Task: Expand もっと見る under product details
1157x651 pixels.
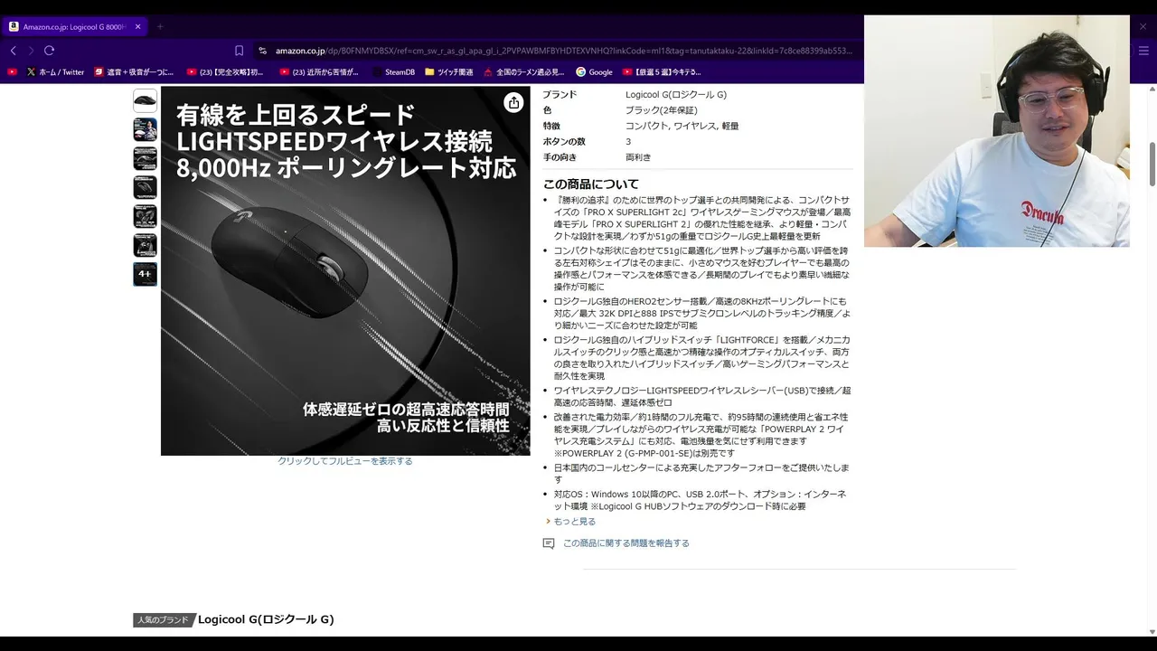Action: [574, 522]
